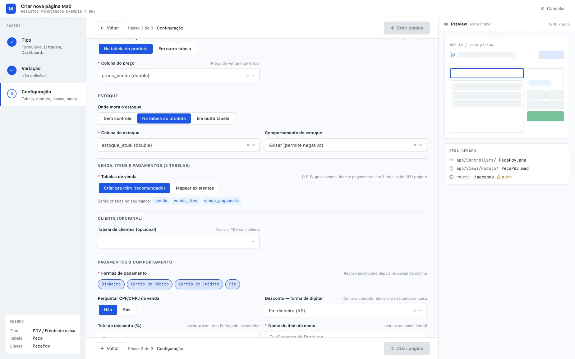The width and height of the screenshot is (575, 359).
Task: Clear the preco_venda column selection
Action: click(x=248, y=75)
